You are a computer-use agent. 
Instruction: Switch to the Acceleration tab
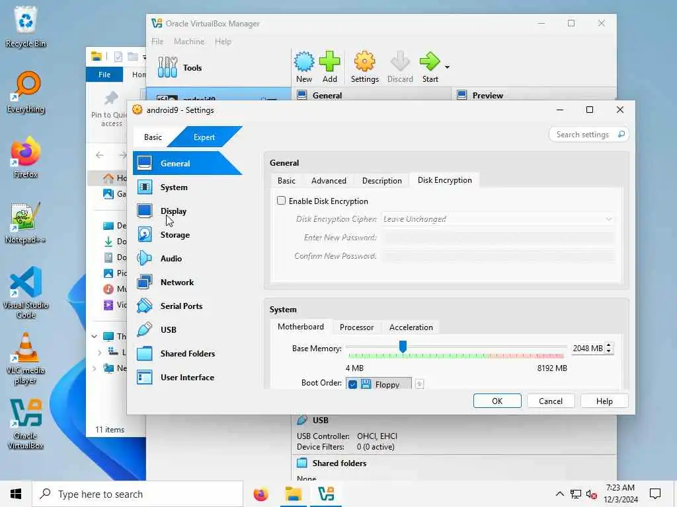pos(411,327)
